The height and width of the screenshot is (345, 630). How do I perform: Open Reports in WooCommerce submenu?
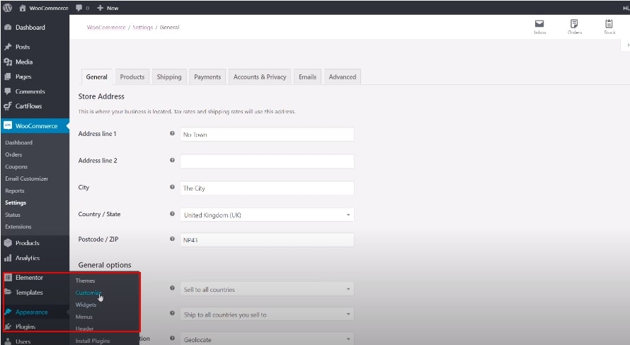tap(14, 191)
